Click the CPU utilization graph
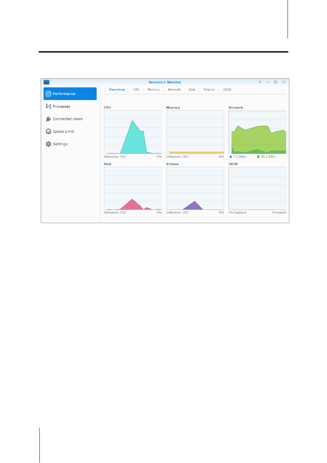 click(x=133, y=132)
